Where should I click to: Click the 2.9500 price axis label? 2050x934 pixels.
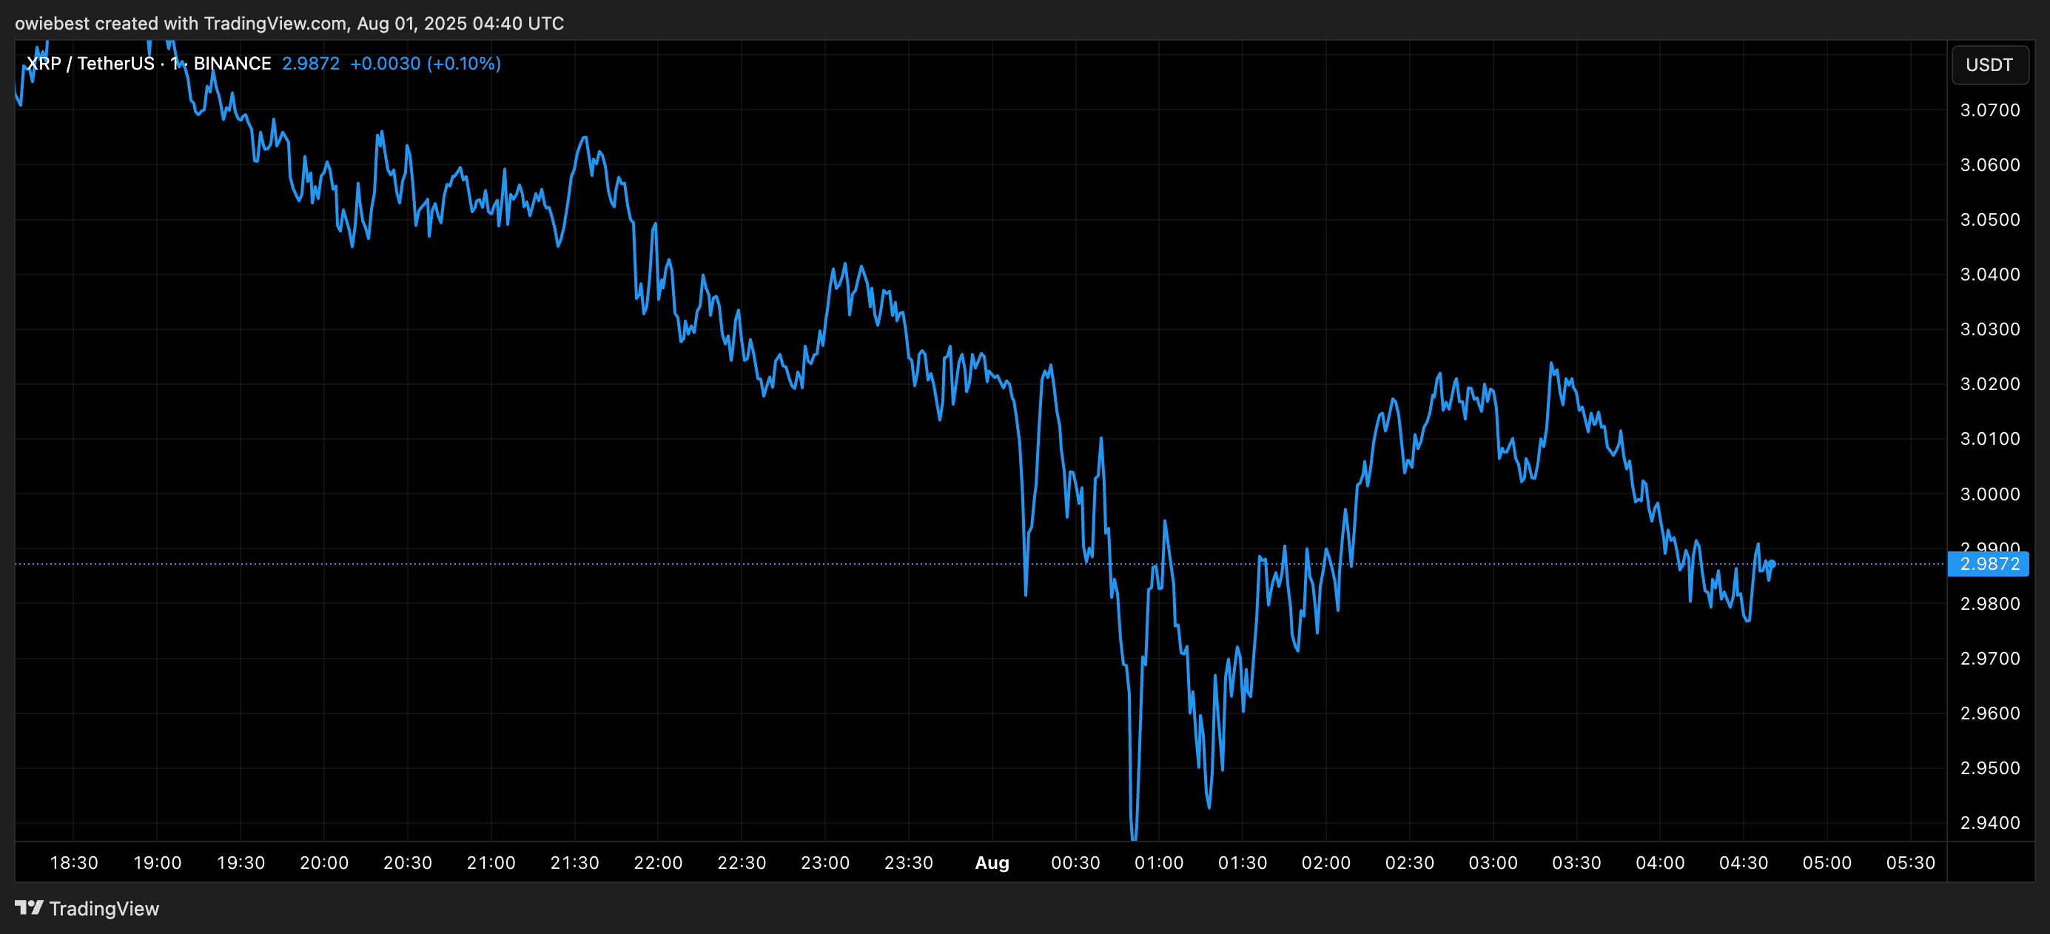point(1989,768)
